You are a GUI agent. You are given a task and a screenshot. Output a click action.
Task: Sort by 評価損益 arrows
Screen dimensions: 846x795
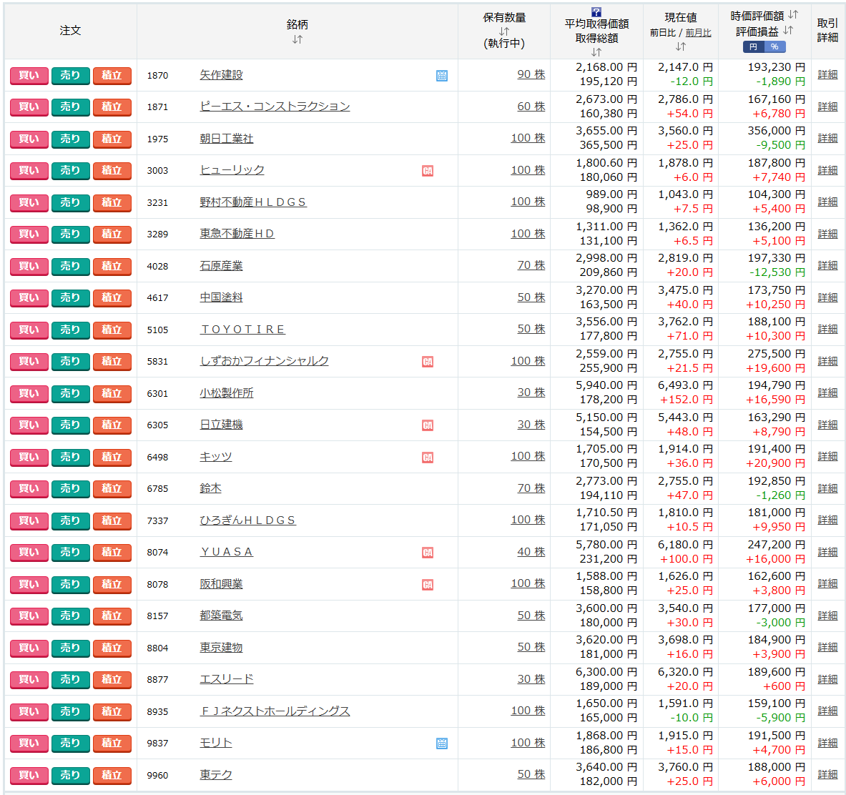click(x=787, y=31)
